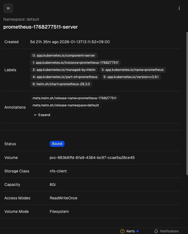
Task: Select label app.kubernetes.io/component=server
Action: [x=64, y=56]
